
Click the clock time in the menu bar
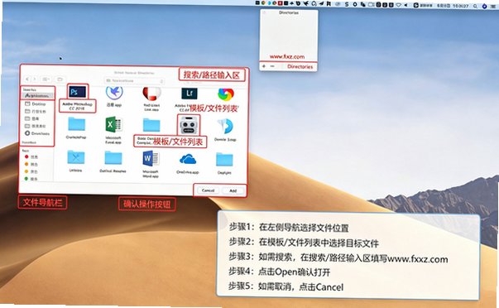tap(461, 6)
